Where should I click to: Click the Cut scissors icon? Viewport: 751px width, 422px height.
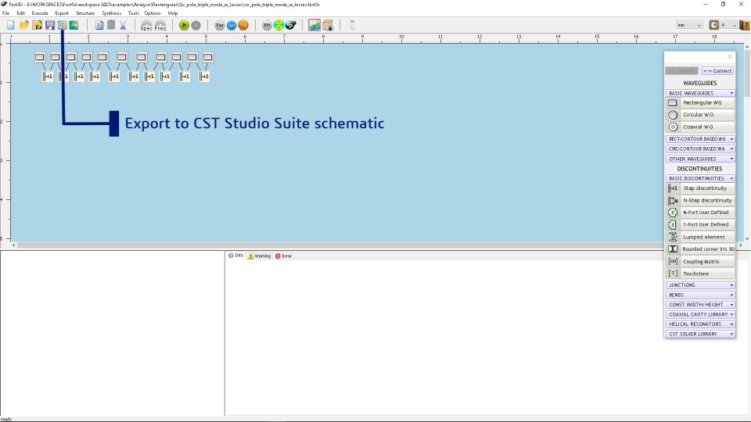(123, 25)
